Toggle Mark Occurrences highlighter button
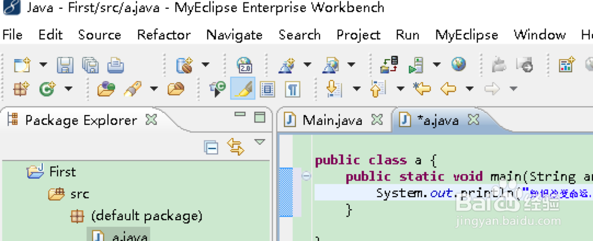Image resolution: width=593 pixels, height=241 pixels. point(243,88)
